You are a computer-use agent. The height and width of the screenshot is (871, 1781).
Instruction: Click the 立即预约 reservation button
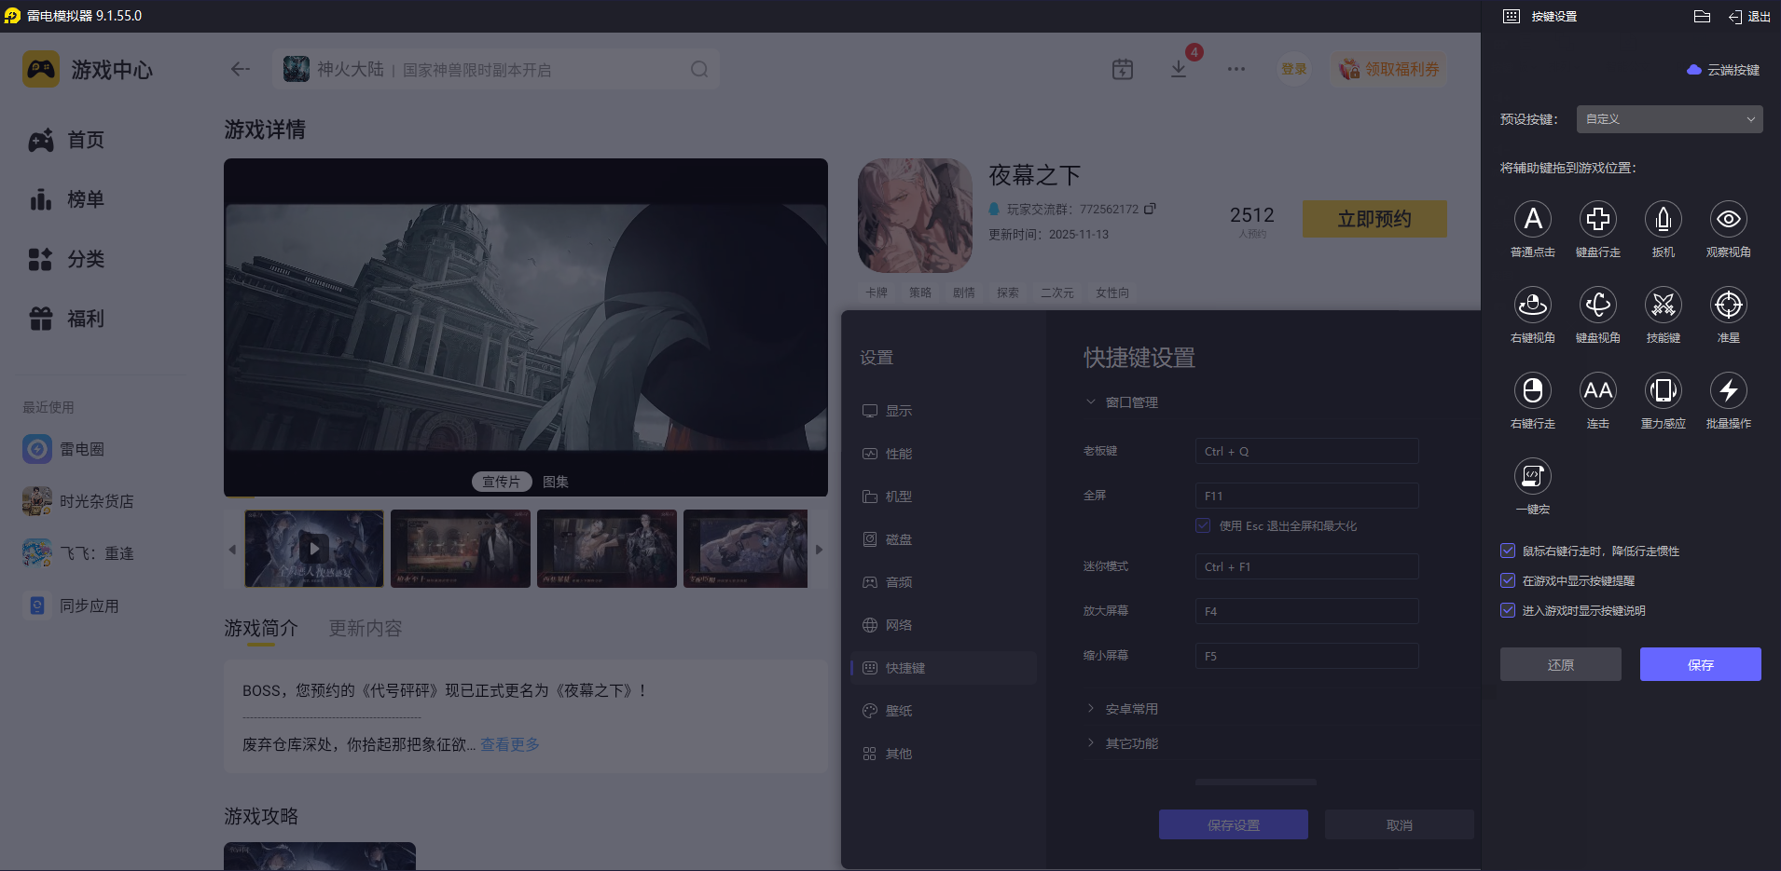[x=1374, y=218]
